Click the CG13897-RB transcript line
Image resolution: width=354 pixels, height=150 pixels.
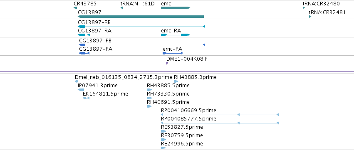click(x=141, y=27)
